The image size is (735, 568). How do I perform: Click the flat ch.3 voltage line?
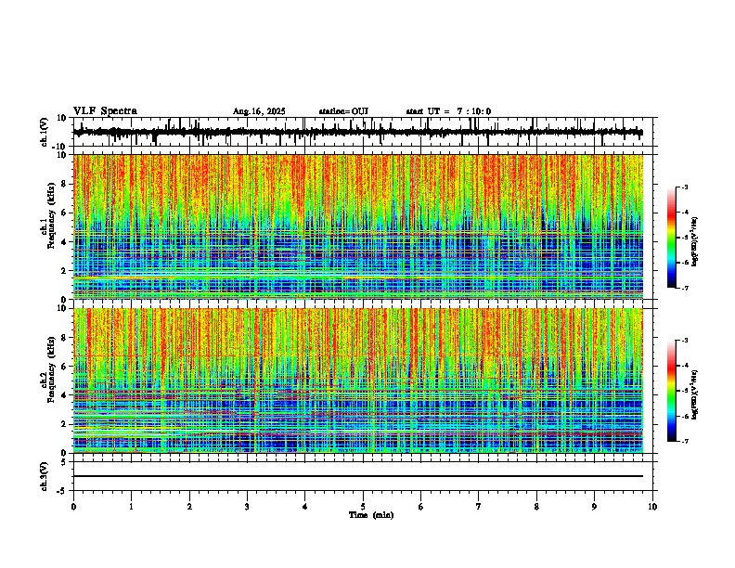tap(357, 476)
